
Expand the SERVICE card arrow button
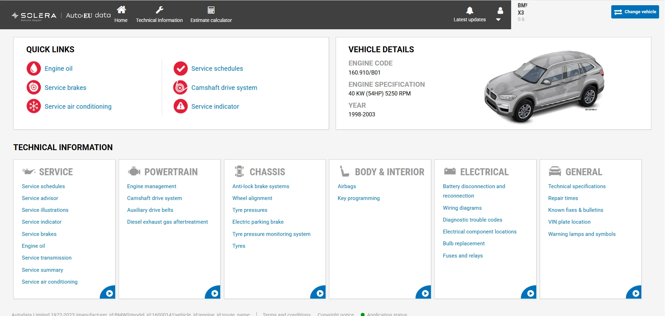coord(108,293)
